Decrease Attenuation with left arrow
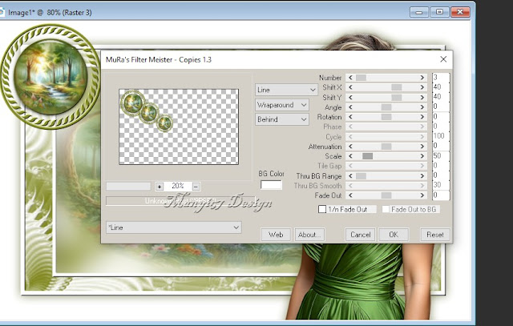Viewport: 513px width, 326px height. pos(350,146)
